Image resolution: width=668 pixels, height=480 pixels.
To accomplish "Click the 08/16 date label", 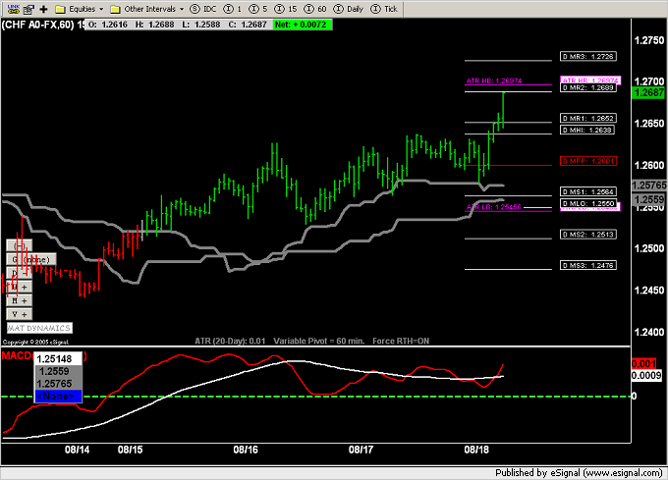I will 246,450.
